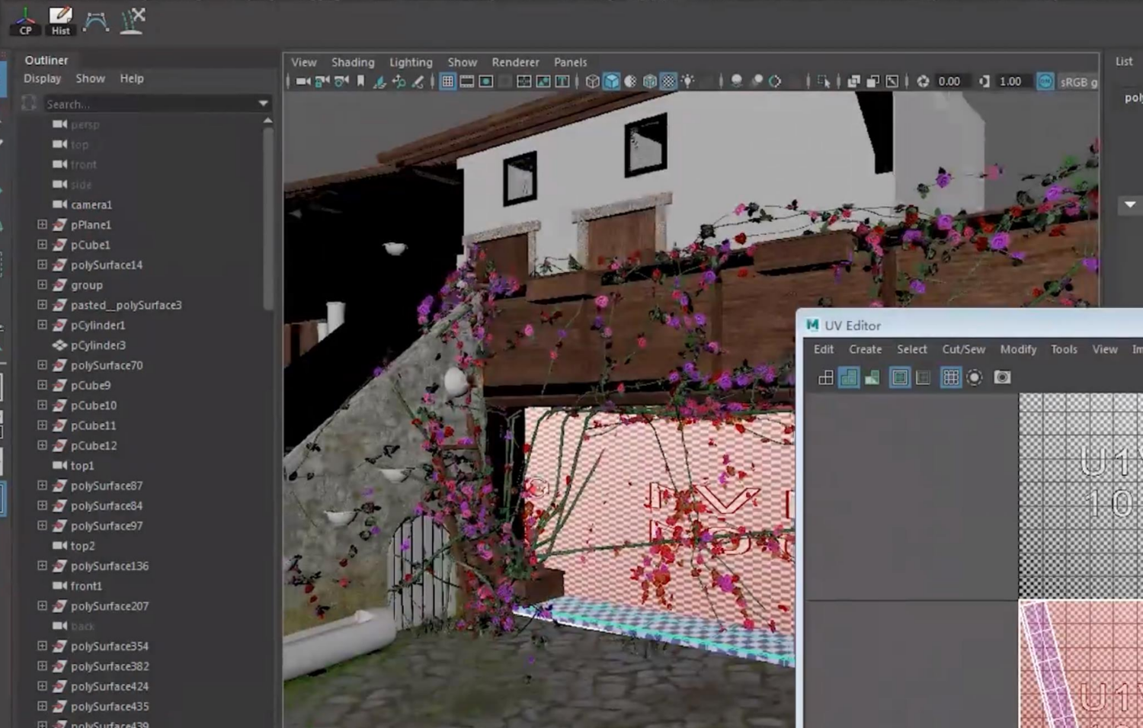Image resolution: width=1143 pixels, height=728 pixels.
Task: Open the Outliner Display menu
Action: click(42, 79)
